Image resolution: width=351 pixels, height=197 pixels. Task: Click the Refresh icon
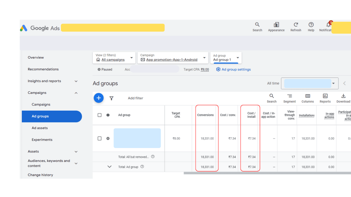(296, 25)
